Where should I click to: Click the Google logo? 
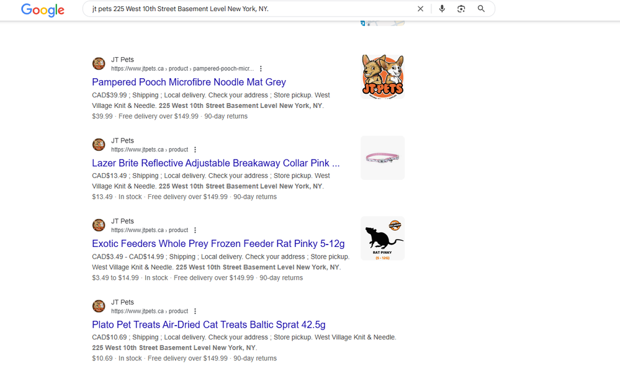tap(43, 10)
